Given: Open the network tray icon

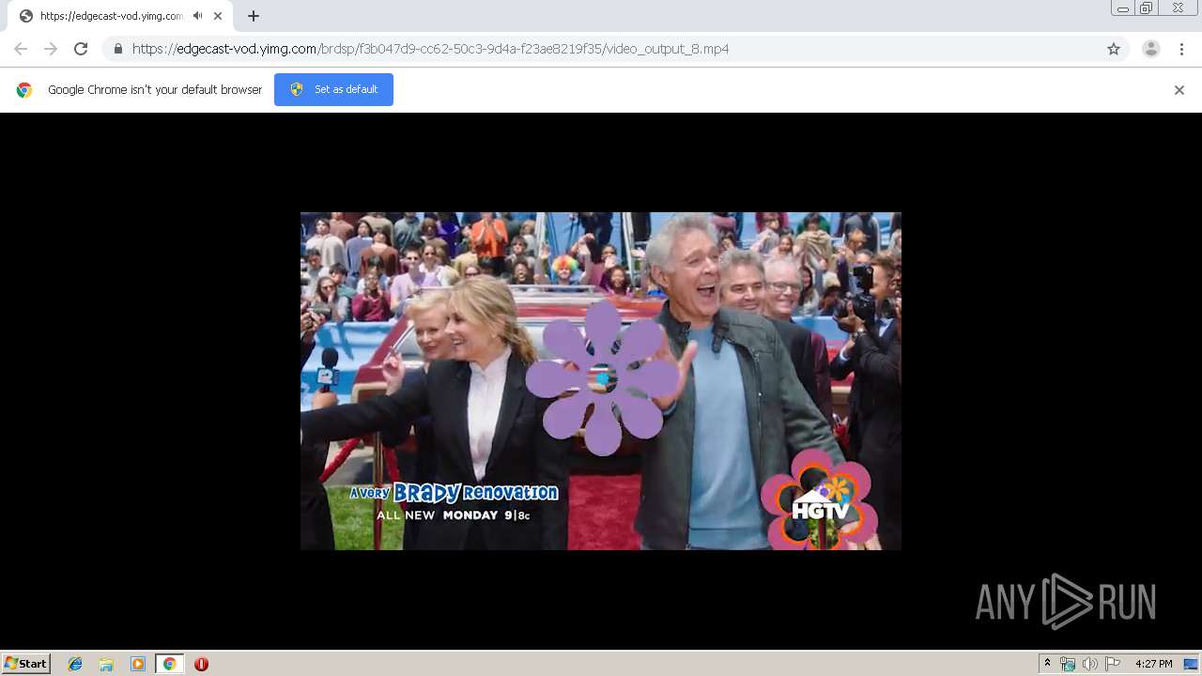Looking at the screenshot, I should [x=1068, y=664].
